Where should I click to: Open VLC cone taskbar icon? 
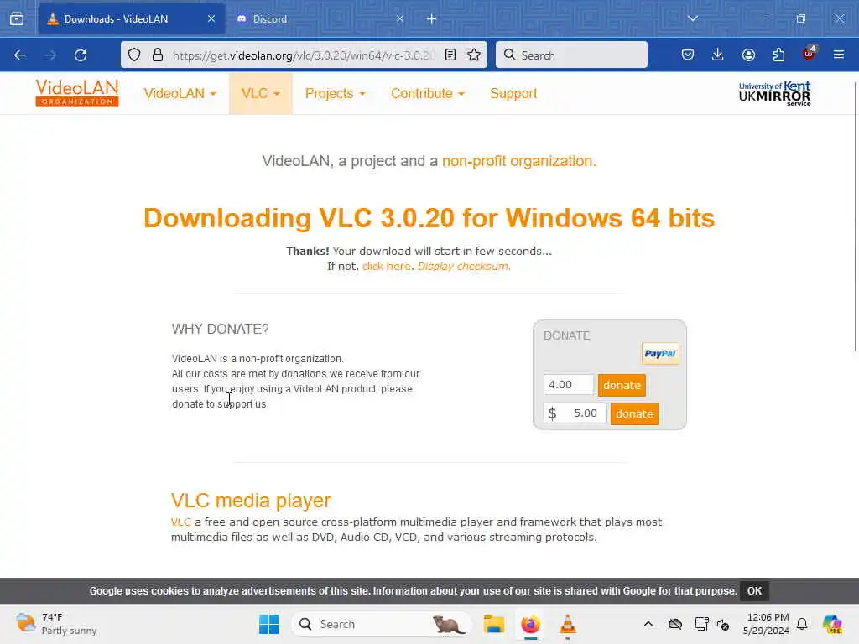click(568, 624)
